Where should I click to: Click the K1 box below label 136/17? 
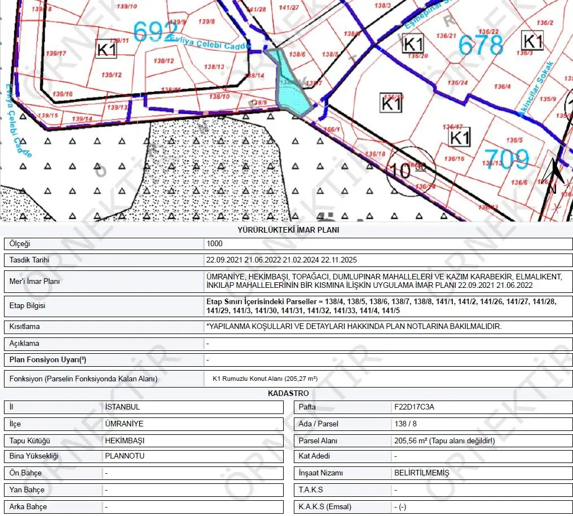tap(460, 137)
